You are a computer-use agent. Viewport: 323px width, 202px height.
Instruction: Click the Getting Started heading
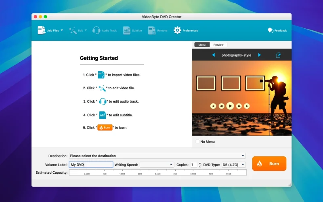pyautogui.click(x=99, y=58)
